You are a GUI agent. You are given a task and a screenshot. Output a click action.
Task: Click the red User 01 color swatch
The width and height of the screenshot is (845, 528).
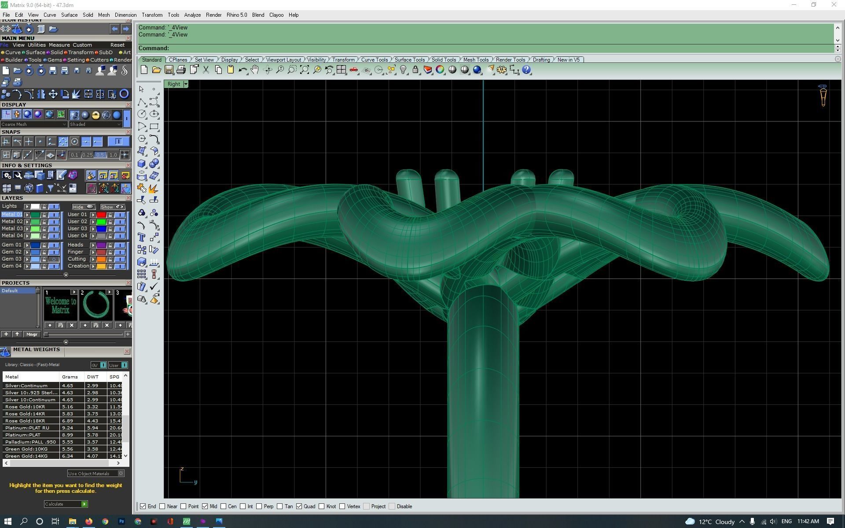[x=101, y=215]
